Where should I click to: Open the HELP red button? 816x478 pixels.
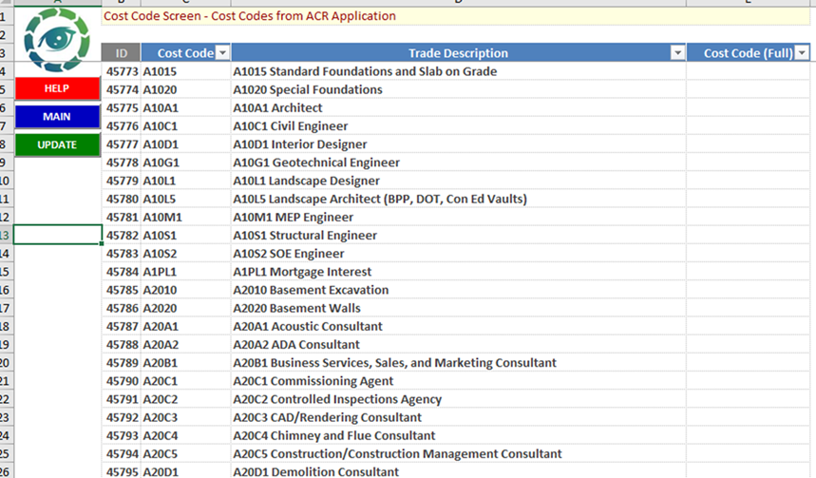(x=57, y=88)
